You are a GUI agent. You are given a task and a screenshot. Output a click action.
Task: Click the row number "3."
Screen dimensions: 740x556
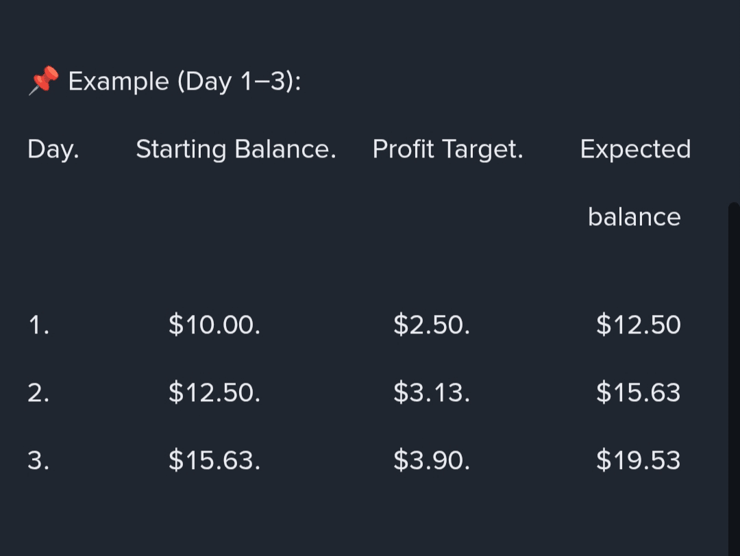pos(38,460)
